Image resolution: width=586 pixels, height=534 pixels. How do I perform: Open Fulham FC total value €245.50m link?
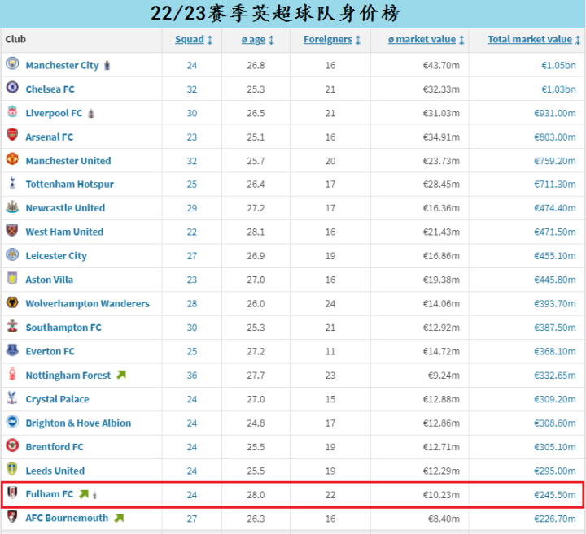click(x=554, y=495)
